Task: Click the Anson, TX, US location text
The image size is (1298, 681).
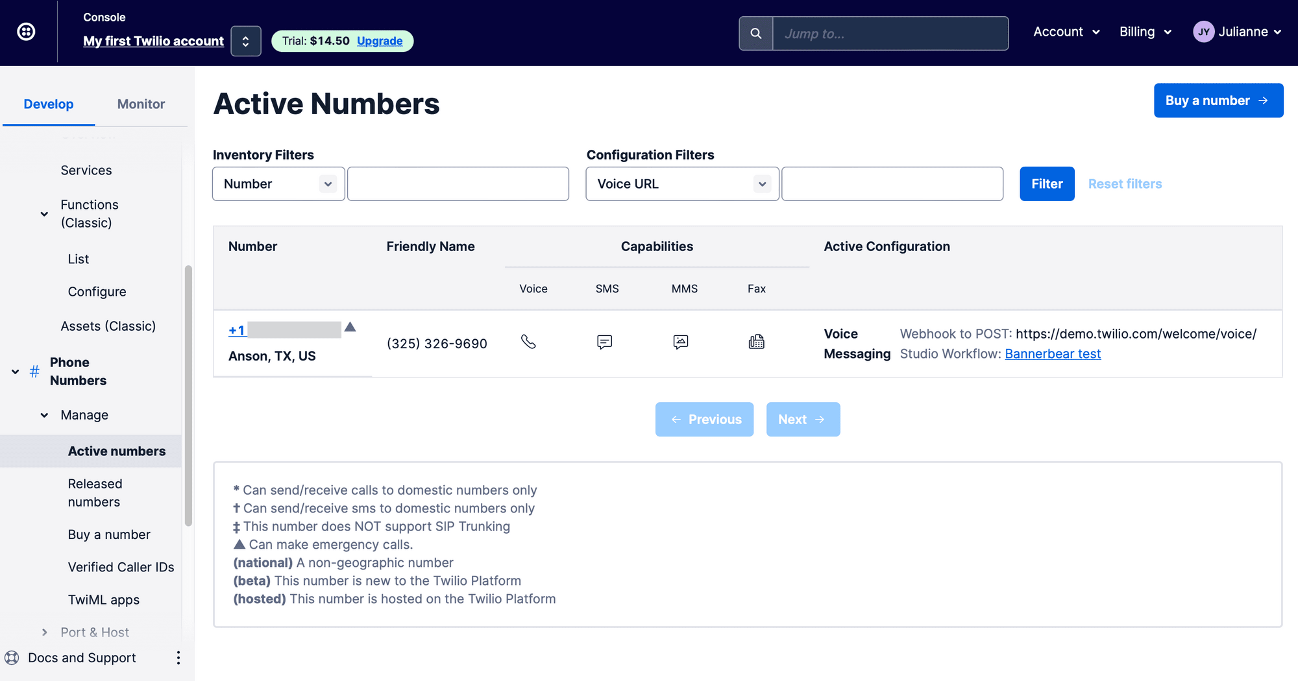Action: coord(272,356)
